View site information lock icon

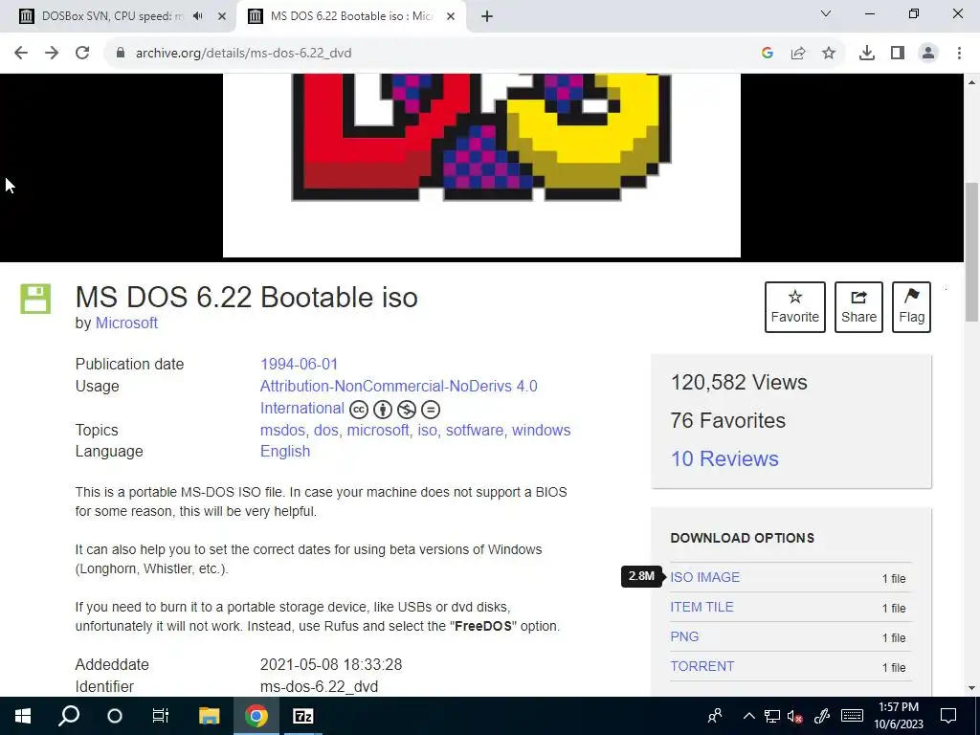(x=121, y=54)
